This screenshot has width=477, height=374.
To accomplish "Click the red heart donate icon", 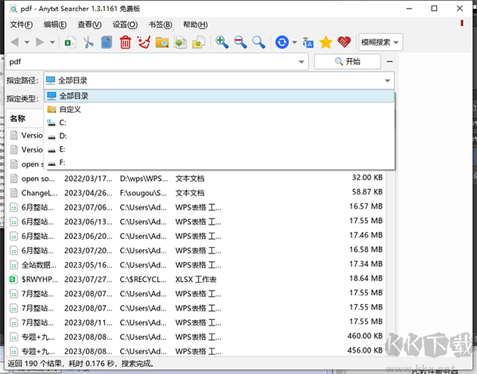I will [x=344, y=42].
